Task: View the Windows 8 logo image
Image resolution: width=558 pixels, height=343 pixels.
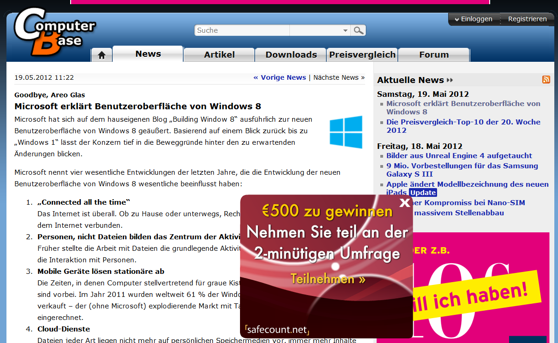Action: coord(346,132)
